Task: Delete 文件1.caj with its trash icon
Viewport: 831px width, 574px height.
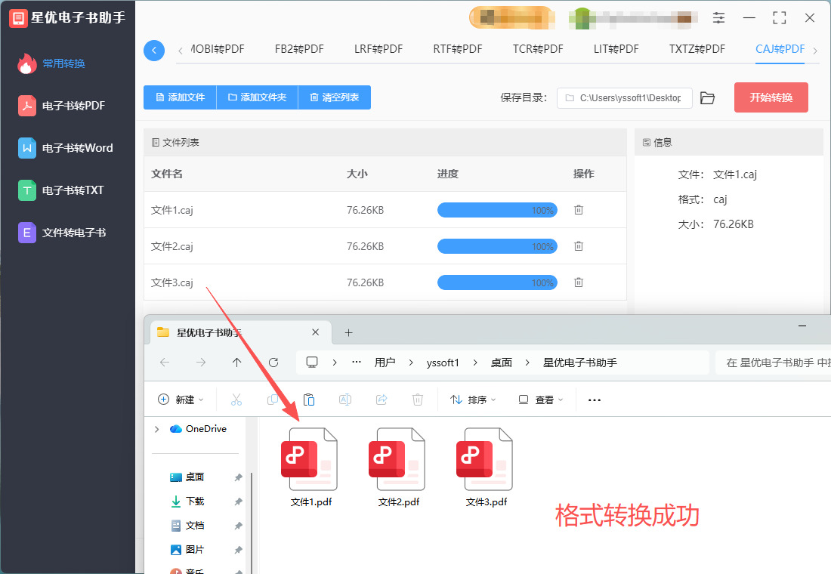Action: [579, 210]
